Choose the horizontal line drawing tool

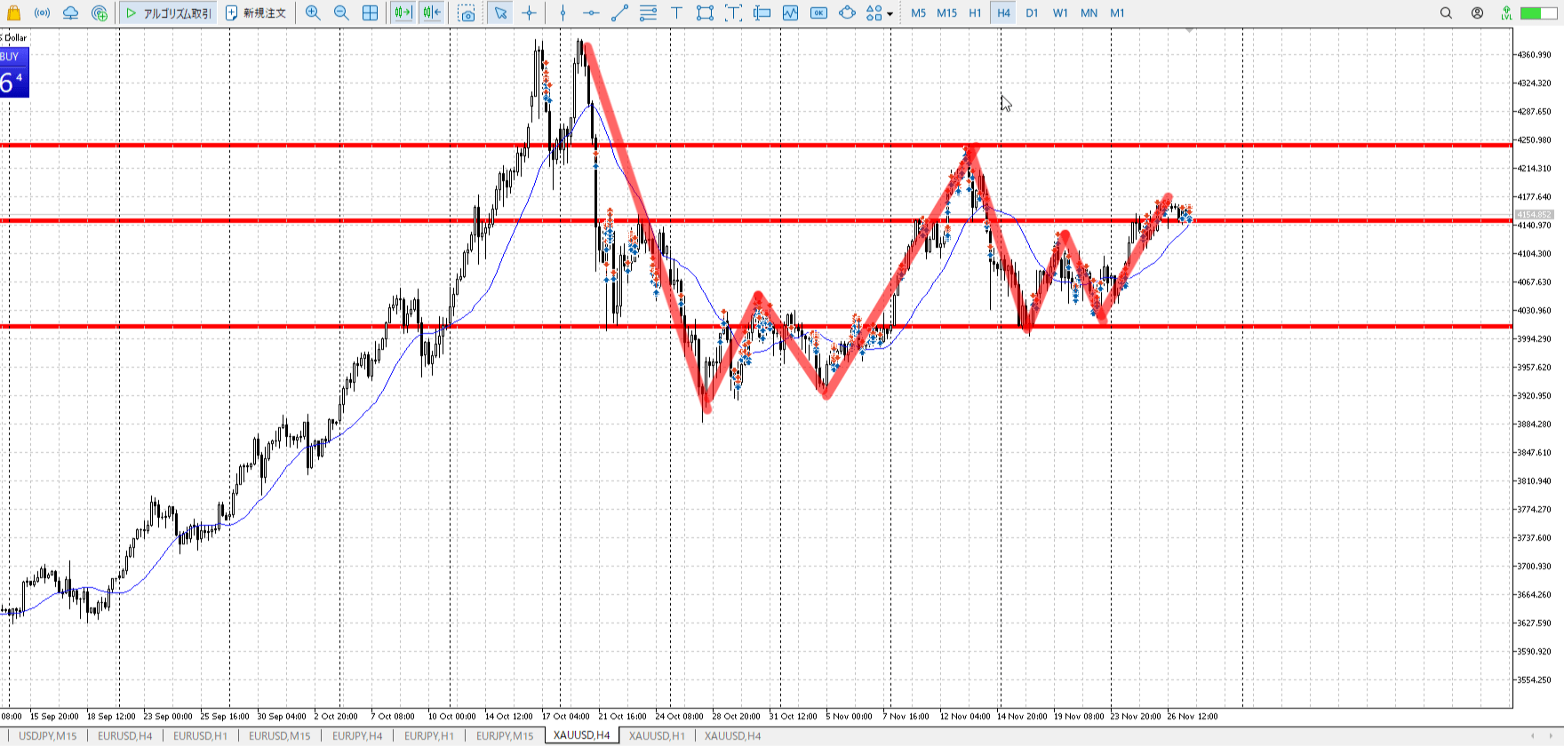point(591,13)
